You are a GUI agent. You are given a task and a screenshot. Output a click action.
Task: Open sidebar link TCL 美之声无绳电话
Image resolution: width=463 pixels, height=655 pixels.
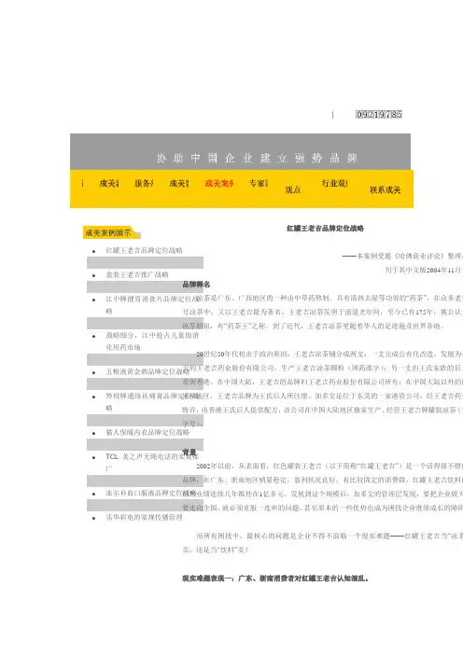tap(152, 463)
